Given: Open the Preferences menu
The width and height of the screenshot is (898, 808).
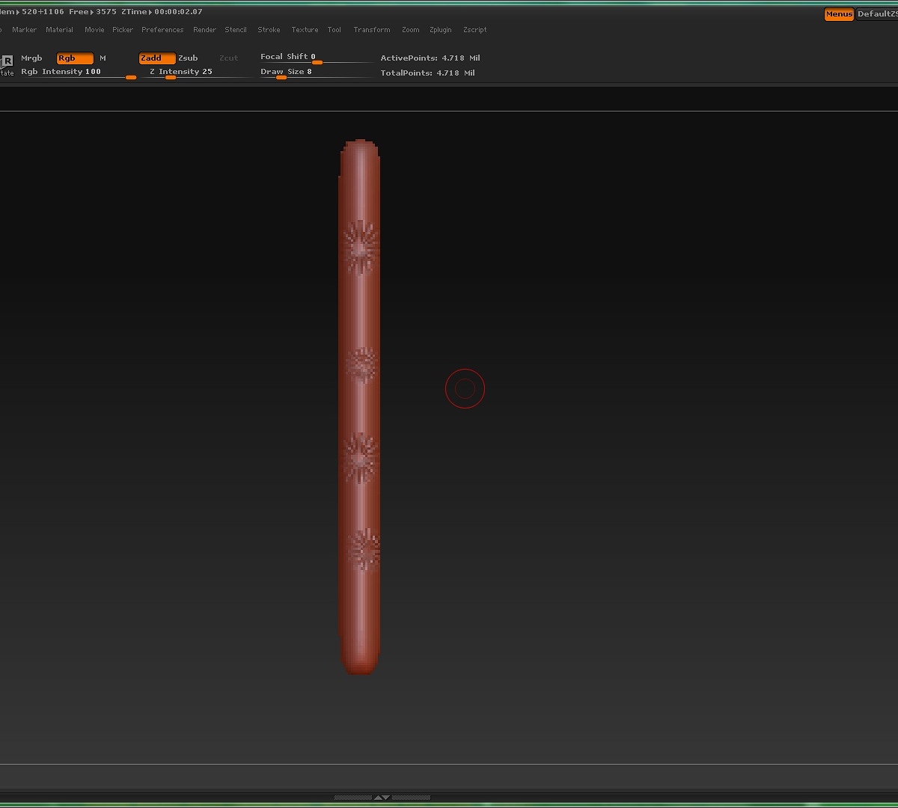Looking at the screenshot, I should coord(162,30).
